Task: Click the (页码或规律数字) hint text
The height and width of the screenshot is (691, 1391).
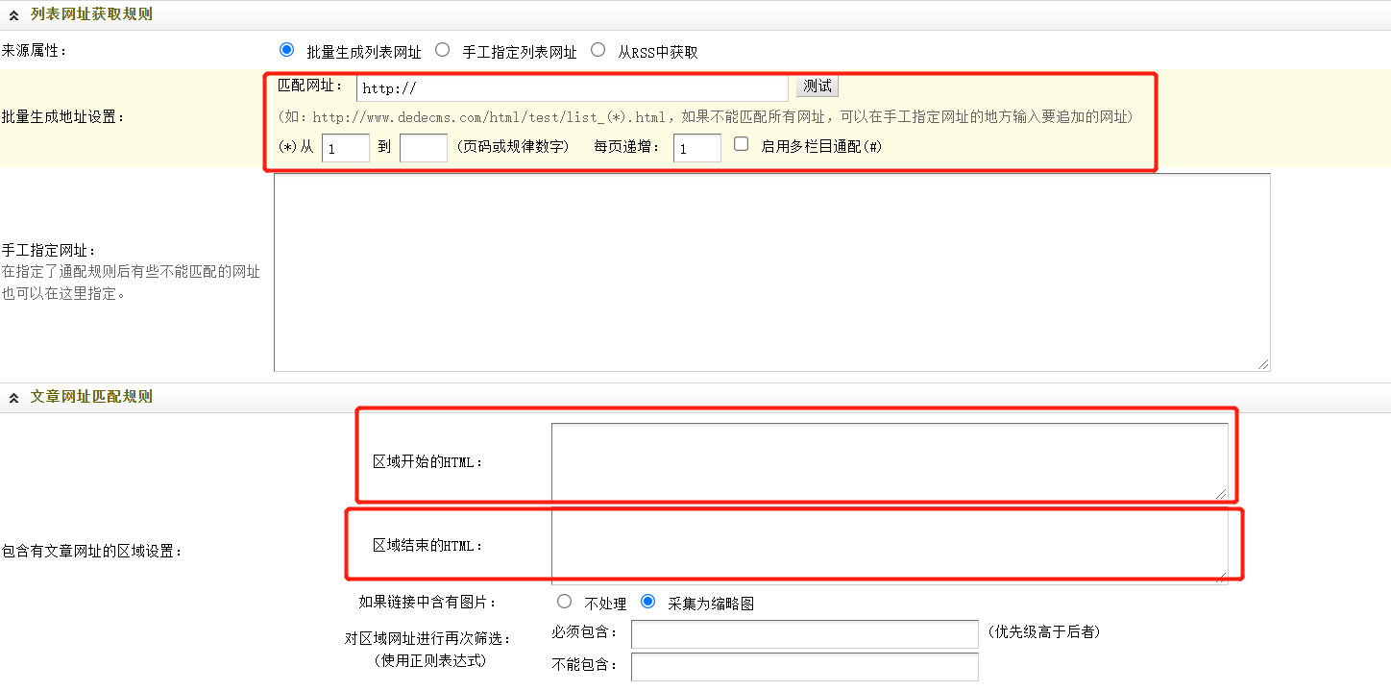Action: click(x=512, y=147)
